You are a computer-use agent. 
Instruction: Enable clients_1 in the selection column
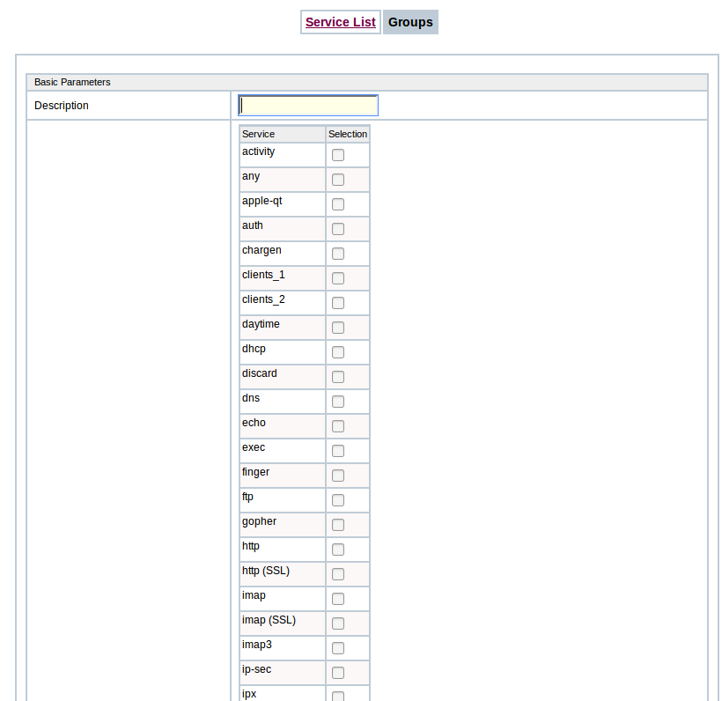coord(338,278)
